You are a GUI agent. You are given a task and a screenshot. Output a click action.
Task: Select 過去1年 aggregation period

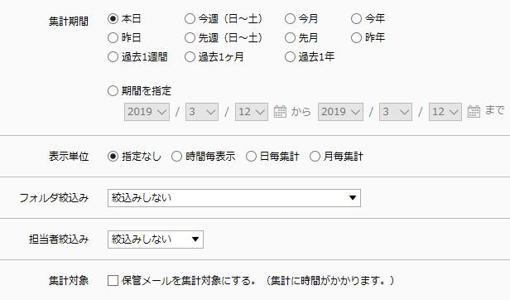pos(290,57)
